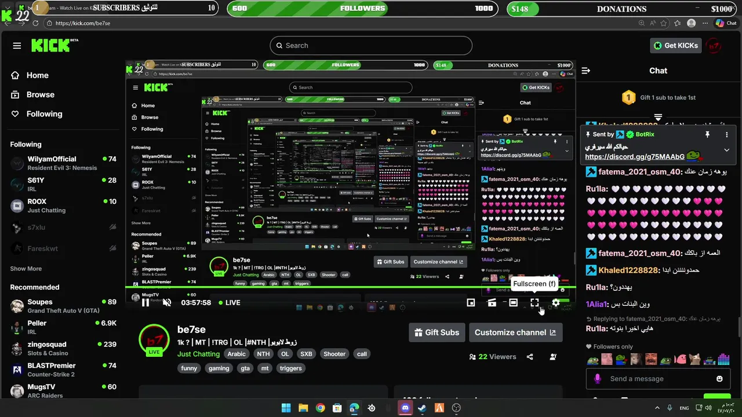
Task: Select the gaming tag
Action: [219, 368]
